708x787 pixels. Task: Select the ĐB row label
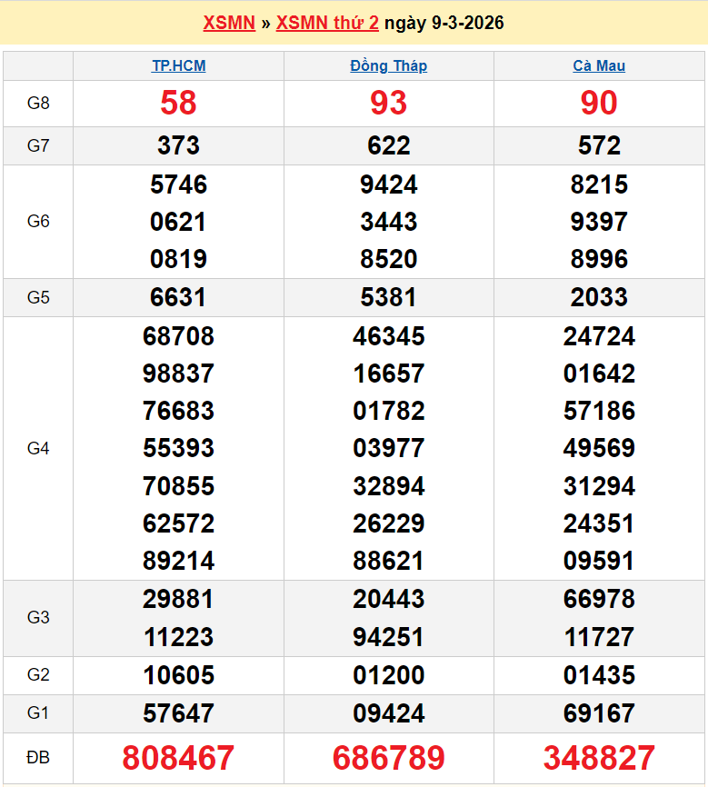point(38,757)
